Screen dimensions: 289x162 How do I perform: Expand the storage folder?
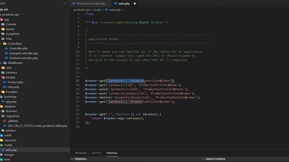click(x=9, y=155)
